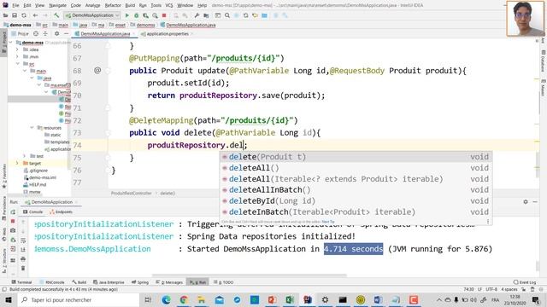This screenshot has width=547, height=307.
Task: Open the Terminal tool window
Action: tap(21, 282)
